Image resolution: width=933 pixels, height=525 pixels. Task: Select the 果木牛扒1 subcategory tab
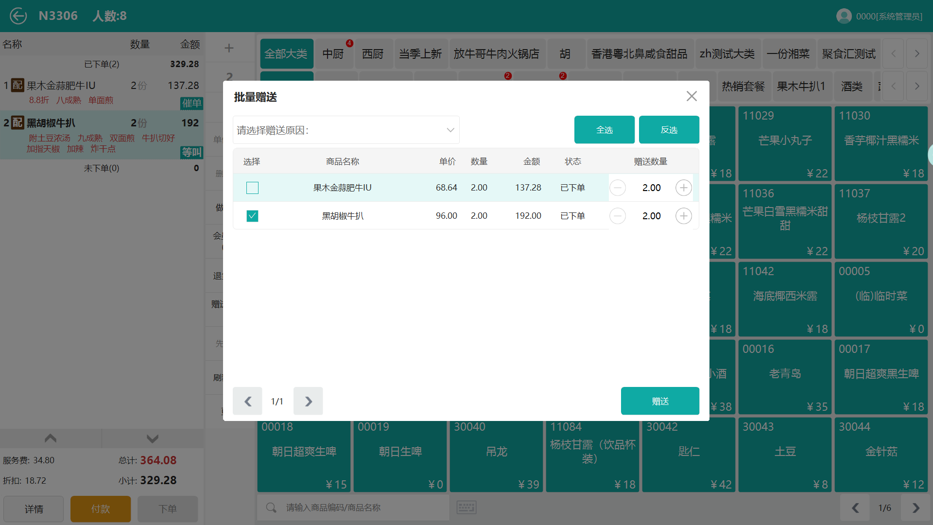tap(801, 86)
